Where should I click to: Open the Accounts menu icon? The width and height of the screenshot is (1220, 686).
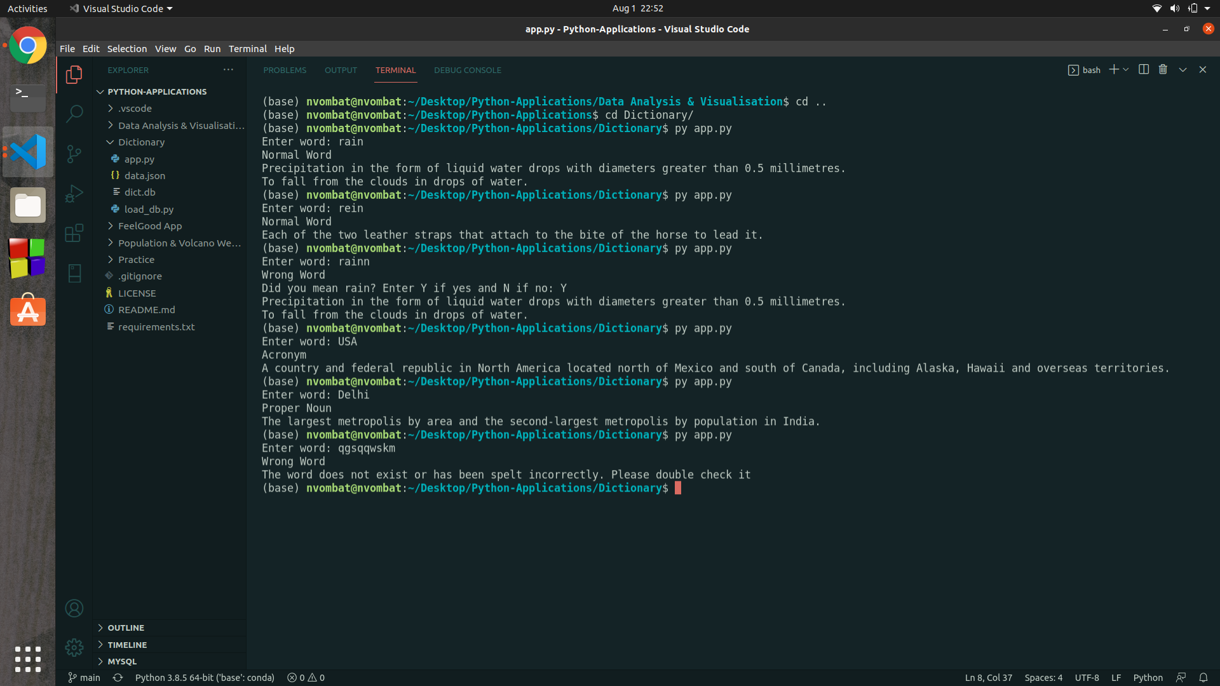(74, 609)
